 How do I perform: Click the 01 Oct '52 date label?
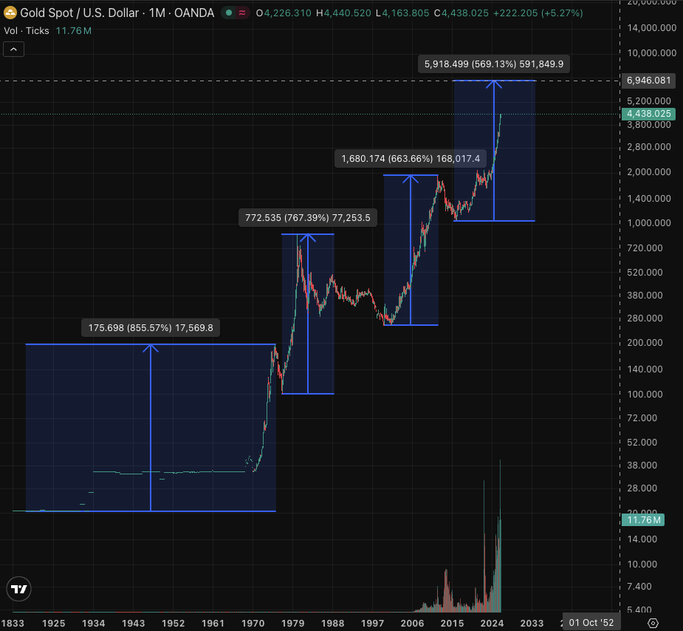591,623
